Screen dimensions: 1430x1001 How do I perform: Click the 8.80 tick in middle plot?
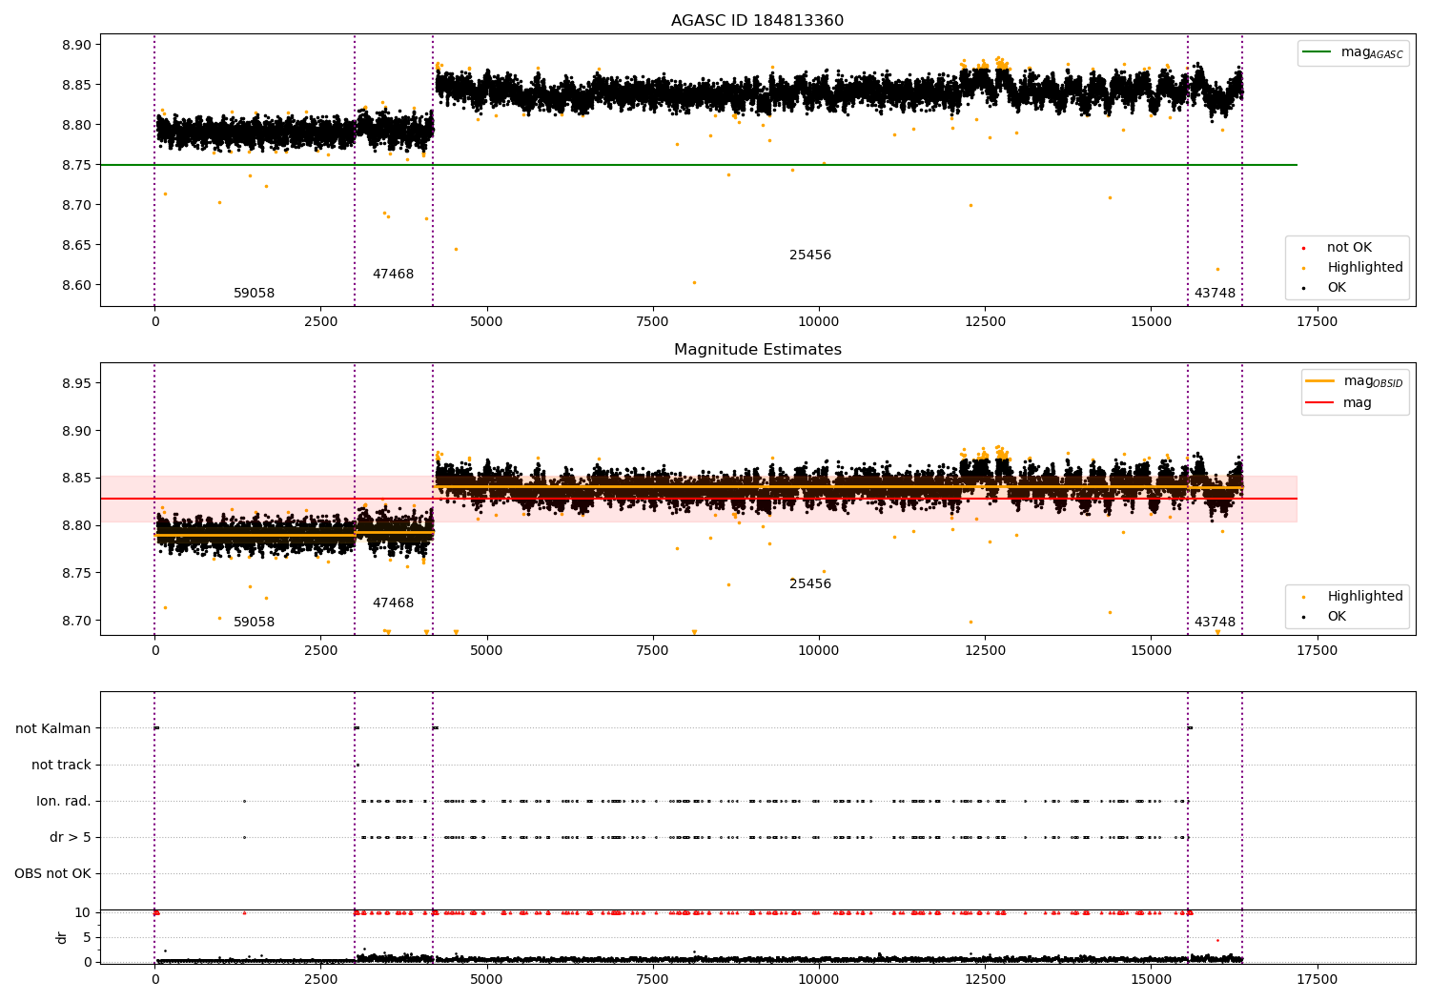(x=76, y=525)
